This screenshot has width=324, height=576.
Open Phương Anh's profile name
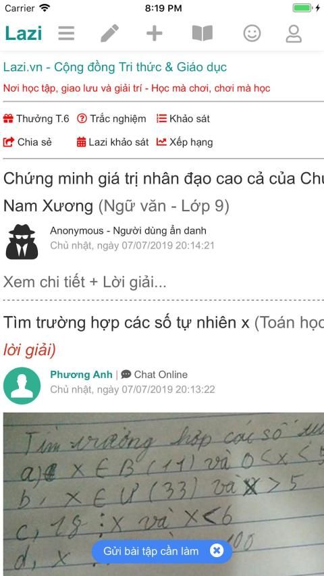81,375
